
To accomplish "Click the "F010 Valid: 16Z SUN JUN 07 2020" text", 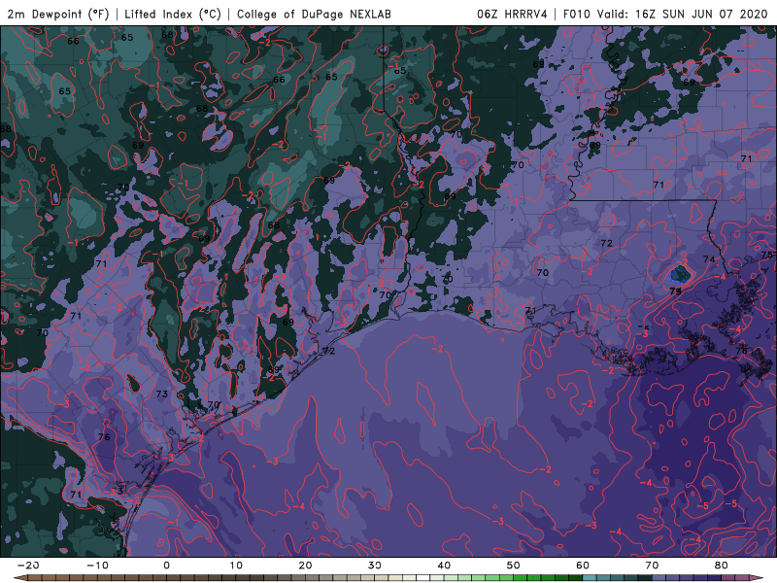I will pos(665,14).
